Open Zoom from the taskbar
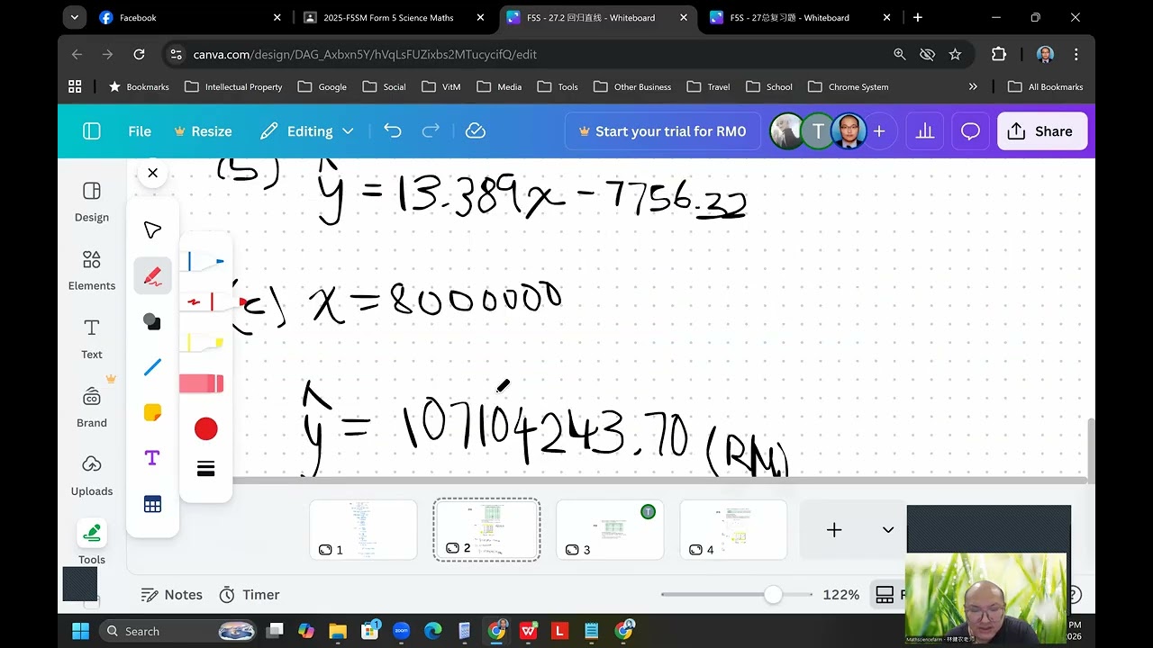The width and height of the screenshot is (1153, 648). point(401,631)
